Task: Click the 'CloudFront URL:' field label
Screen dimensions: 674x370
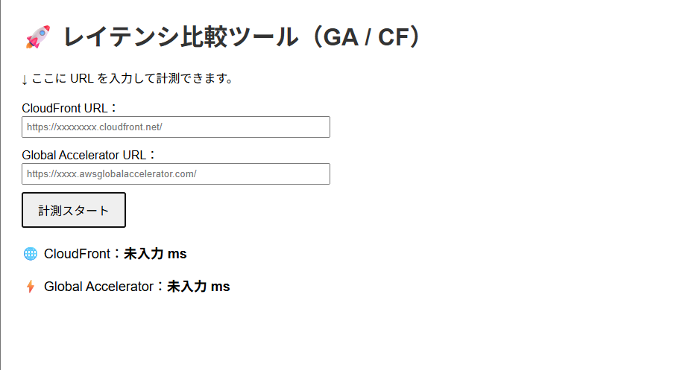Action: click(65, 109)
